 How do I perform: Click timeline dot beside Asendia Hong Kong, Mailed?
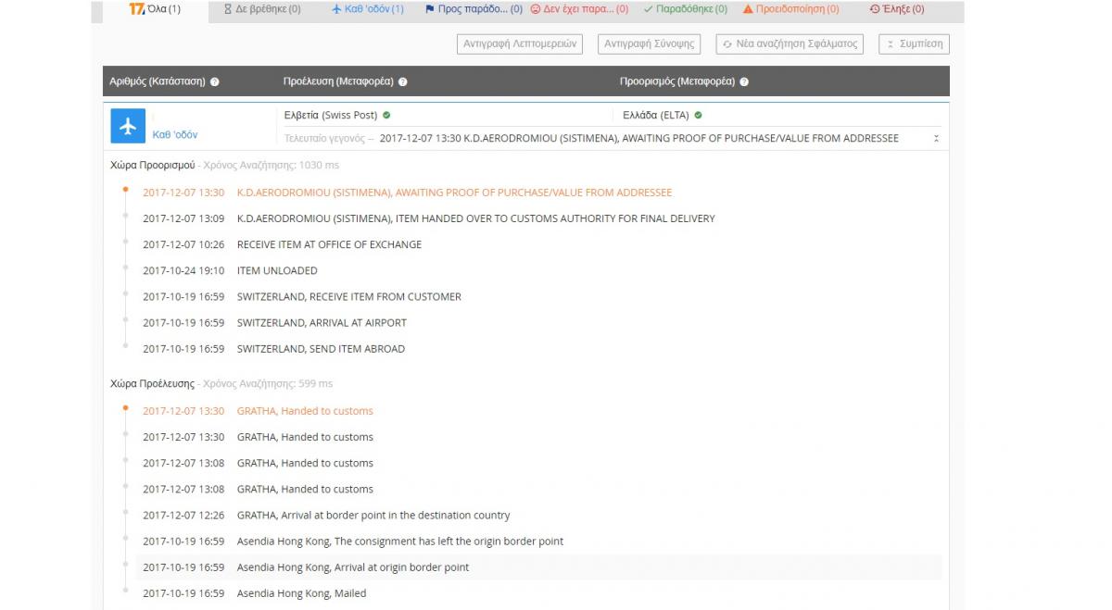125,590
